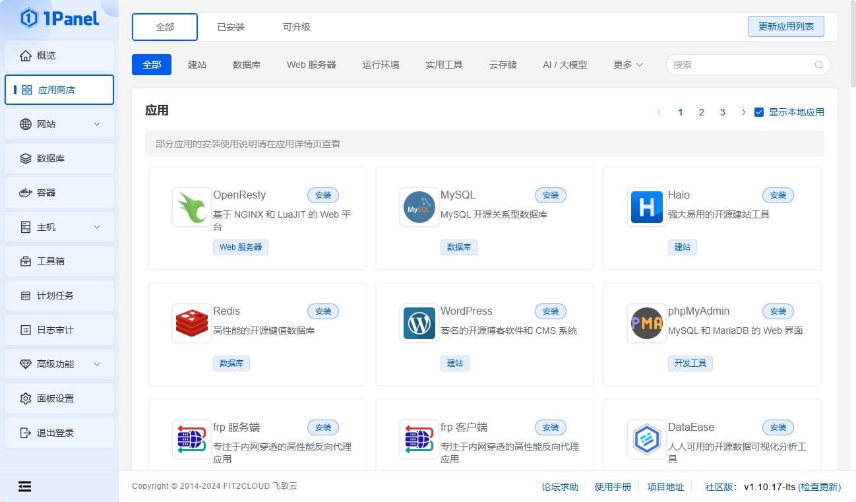
Task: Click the 退出登录 logout icon
Action: 26,433
